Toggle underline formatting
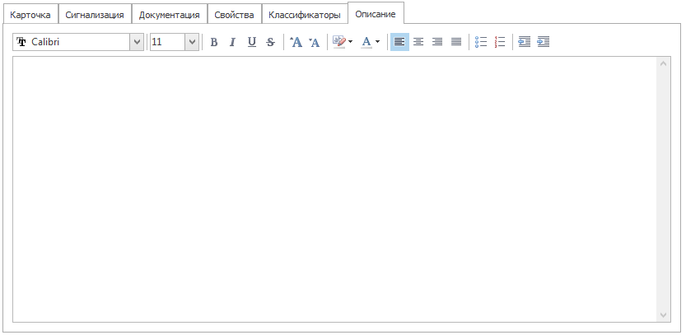Viewport: 686px width, 335px height. (251, 42)
